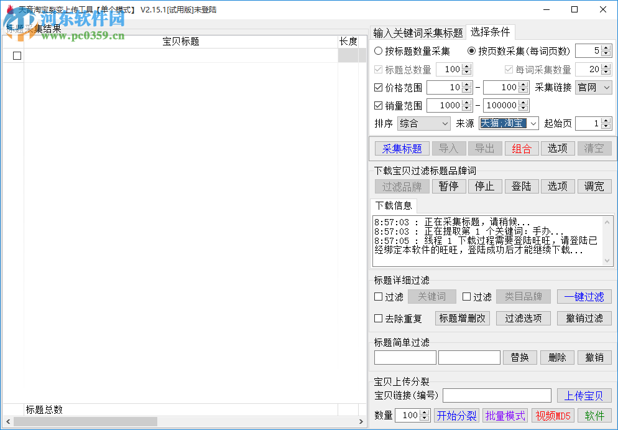Click the 视频MD5 video MD5 button

click(553, 415)
